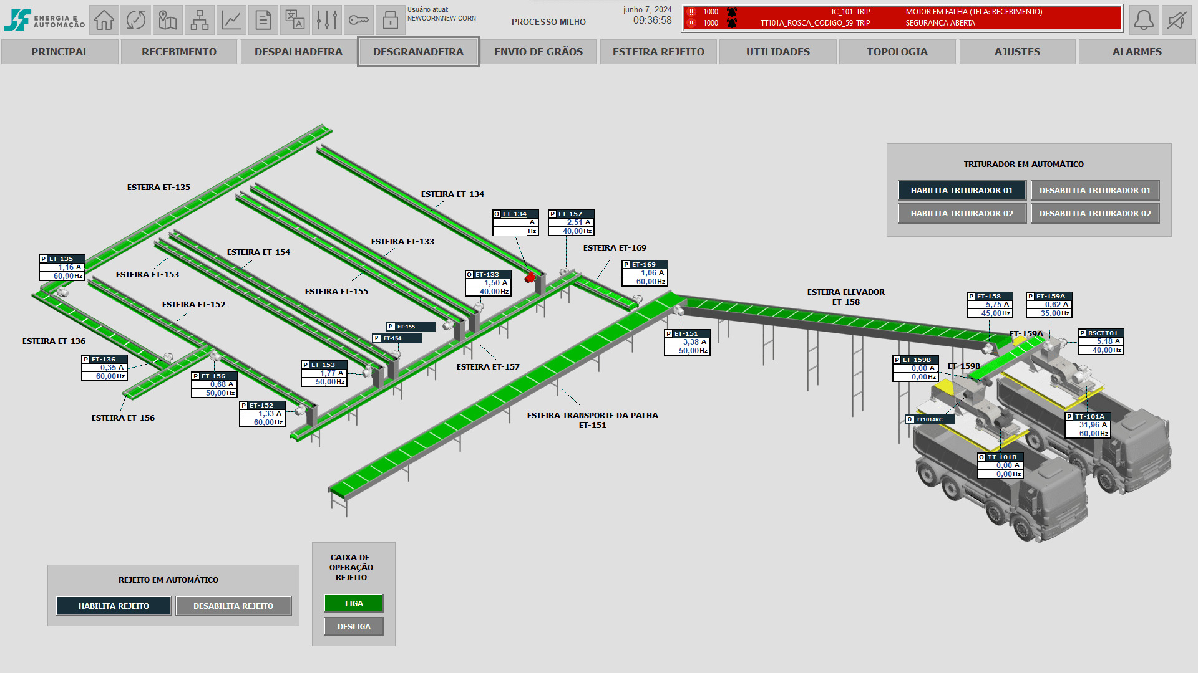
Task: Click the red faulted ET-134 motor icon
Action: pyautogui.click(x=530, y=277)
